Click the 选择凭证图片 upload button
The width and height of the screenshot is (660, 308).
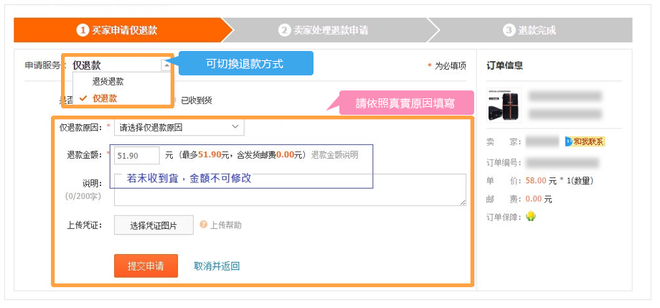(x=154, y=225)
